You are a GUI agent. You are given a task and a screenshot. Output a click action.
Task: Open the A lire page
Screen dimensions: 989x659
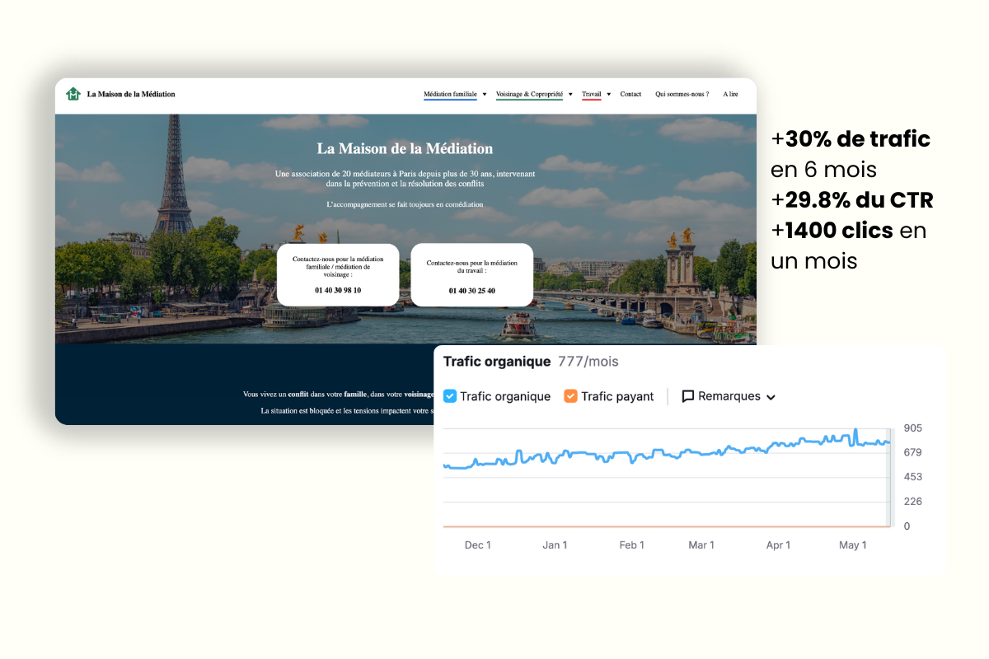[730, 94]
